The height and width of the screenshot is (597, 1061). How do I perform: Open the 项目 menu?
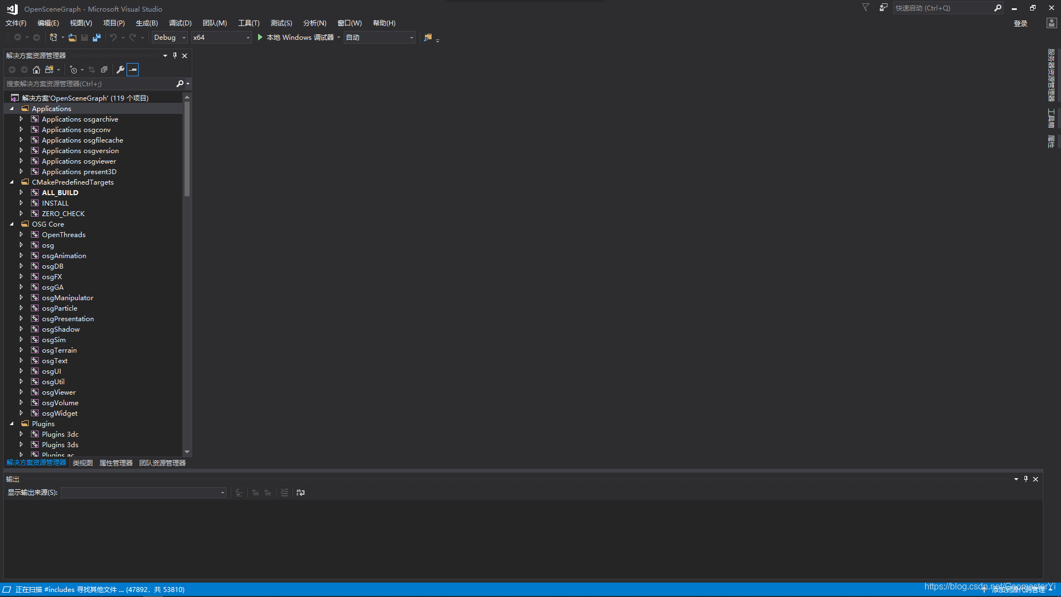pyautogui.click(x=112, y=23)
